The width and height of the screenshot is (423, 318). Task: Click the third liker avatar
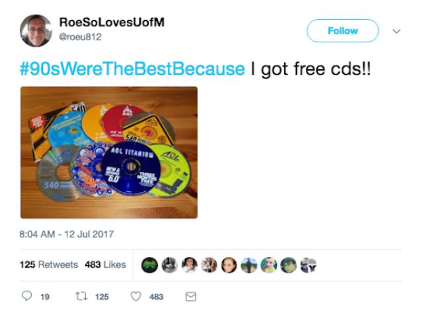point(190,265)
